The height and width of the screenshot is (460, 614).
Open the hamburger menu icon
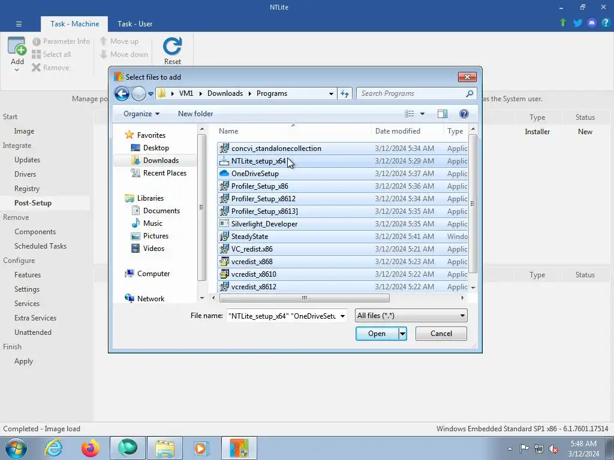(x=19, y=24)
